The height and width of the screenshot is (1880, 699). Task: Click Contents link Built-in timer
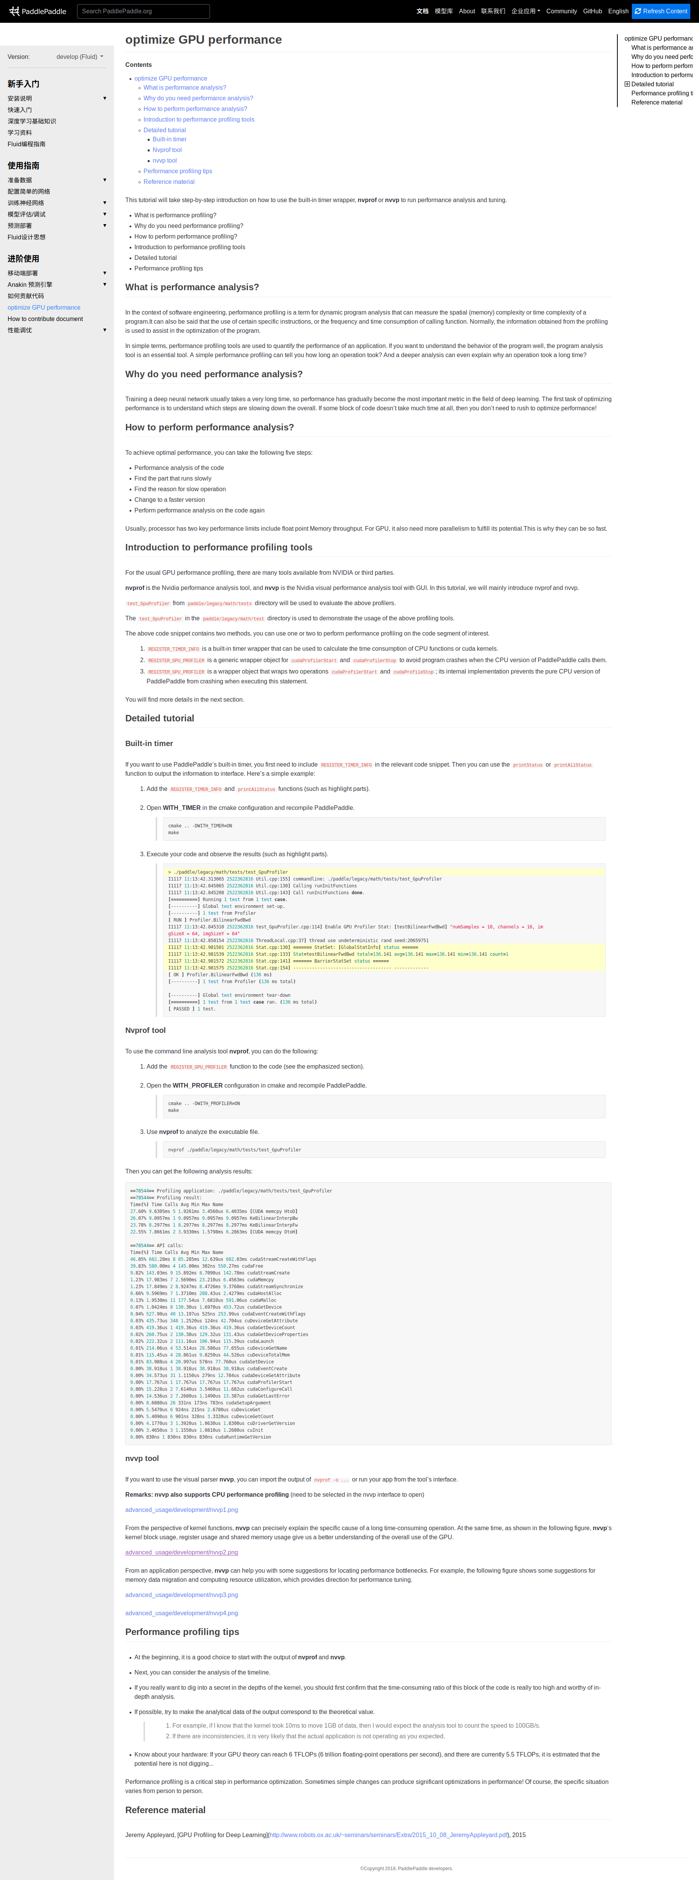pos(169,139)
